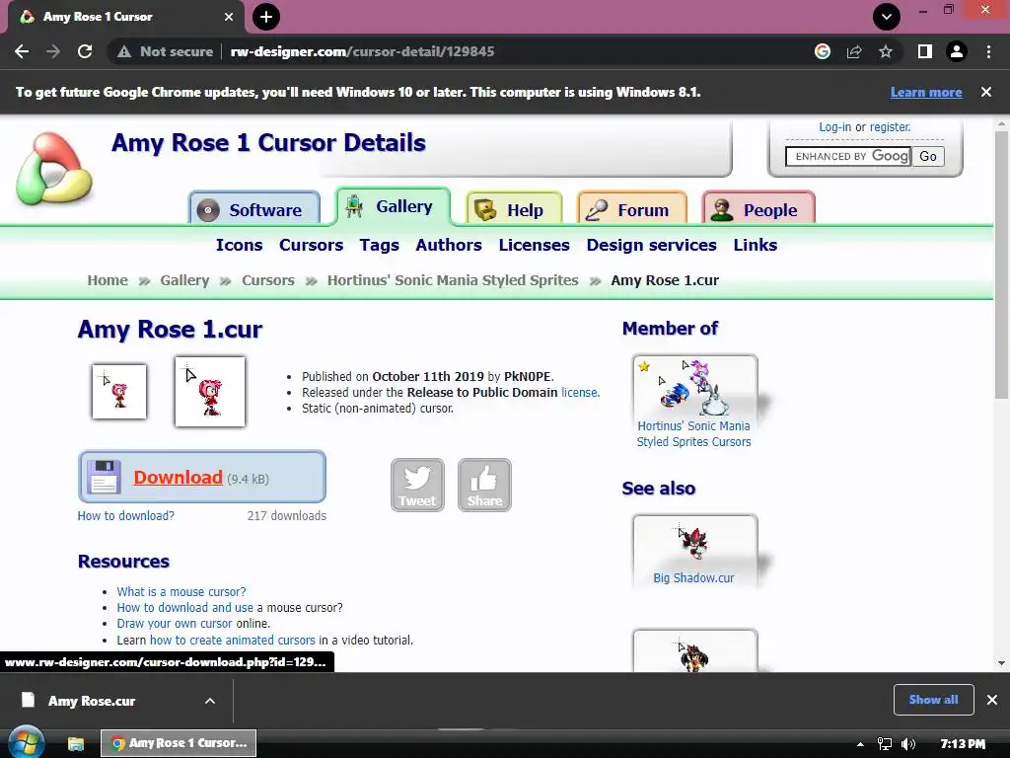Click the Download floppy disk icon
1010x758 pixels.
click(x=104, y=477)
